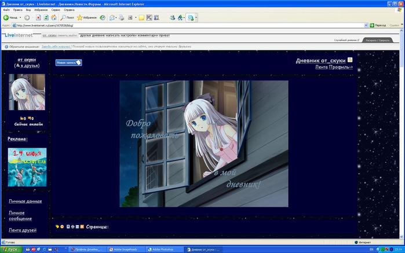Click the LiveInternet logo
This screenshot has height=253, width=405.
[19, 35]
